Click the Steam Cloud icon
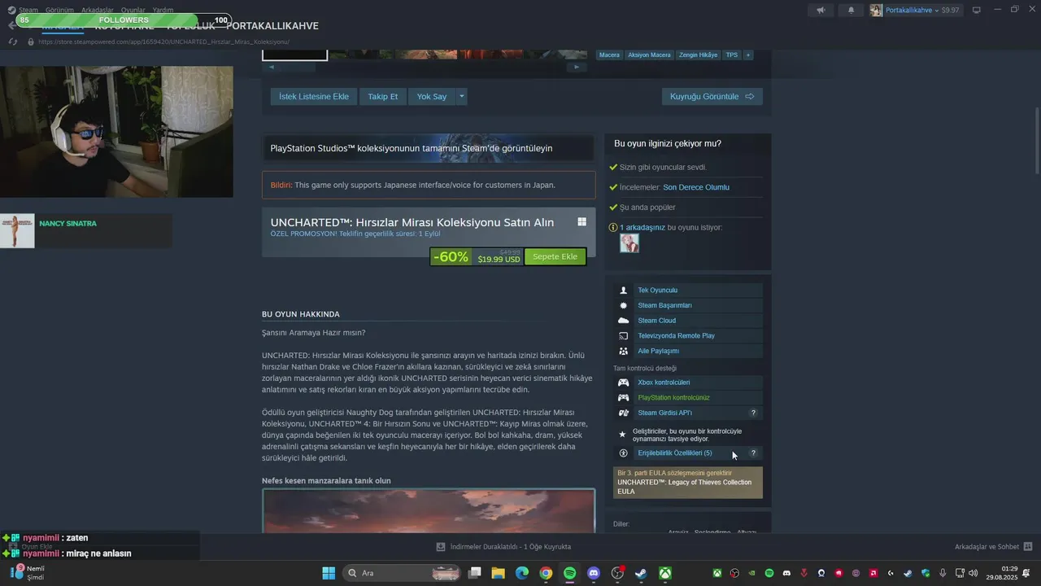Image resolution: width=1041 pixels, height=586 pixels. tap(623, 321)
